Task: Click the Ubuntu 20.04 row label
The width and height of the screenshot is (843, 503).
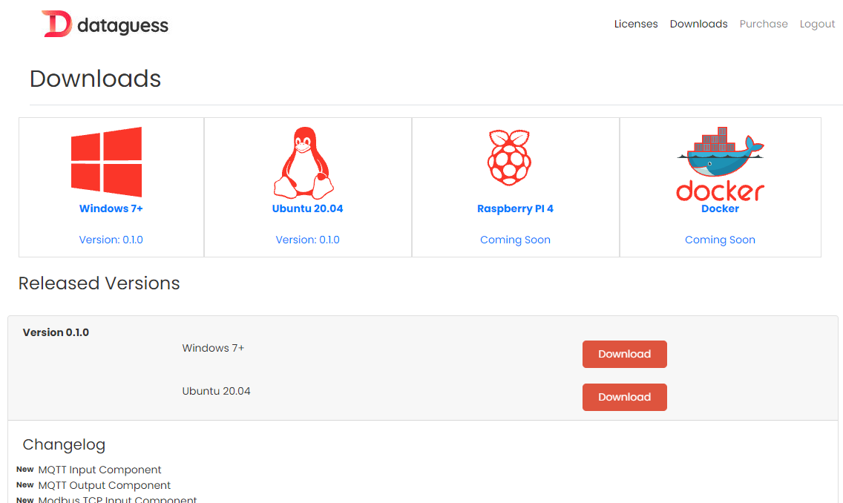Action: coord(216,391)
